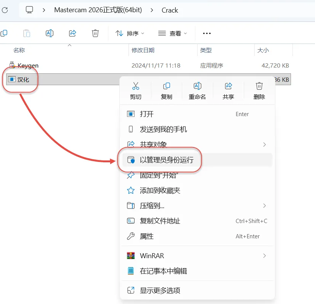Choose 打开 in context menu
Screen dimensions: 315x304
pyautogui.click(x=197, y=114)
